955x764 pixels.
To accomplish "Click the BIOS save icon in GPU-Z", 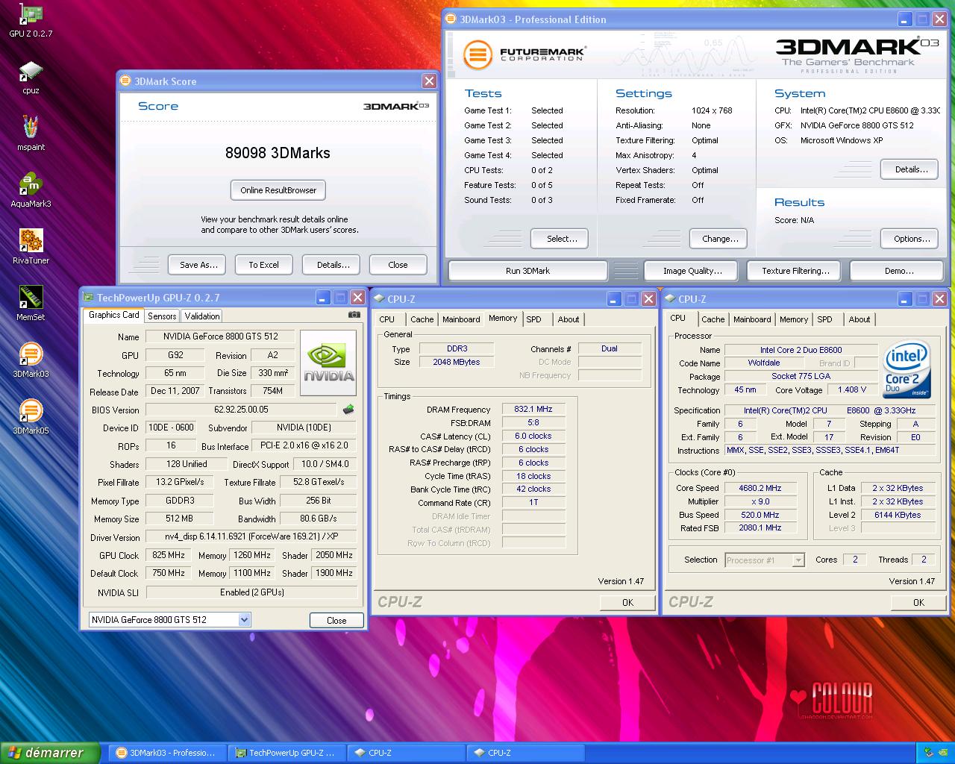I will click(x=348, y=410).
